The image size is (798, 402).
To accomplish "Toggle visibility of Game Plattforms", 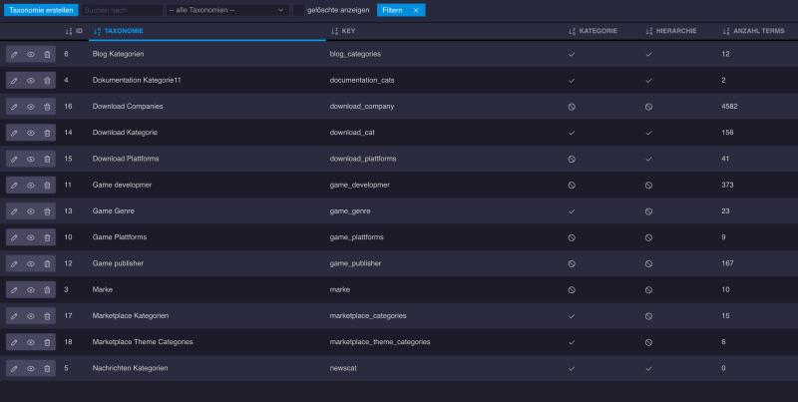I will click(31, 238).
